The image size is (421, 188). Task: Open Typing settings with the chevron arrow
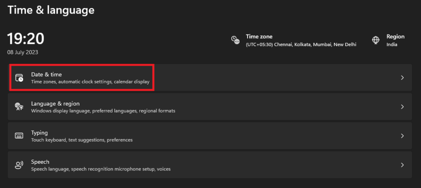402,136
